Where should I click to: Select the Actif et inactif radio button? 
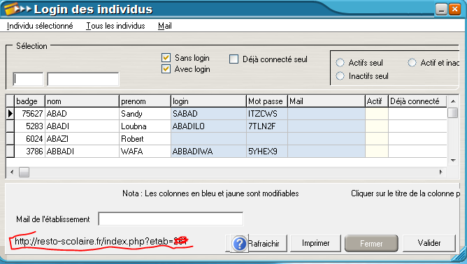pyautogui.click(x=412, y=62)
